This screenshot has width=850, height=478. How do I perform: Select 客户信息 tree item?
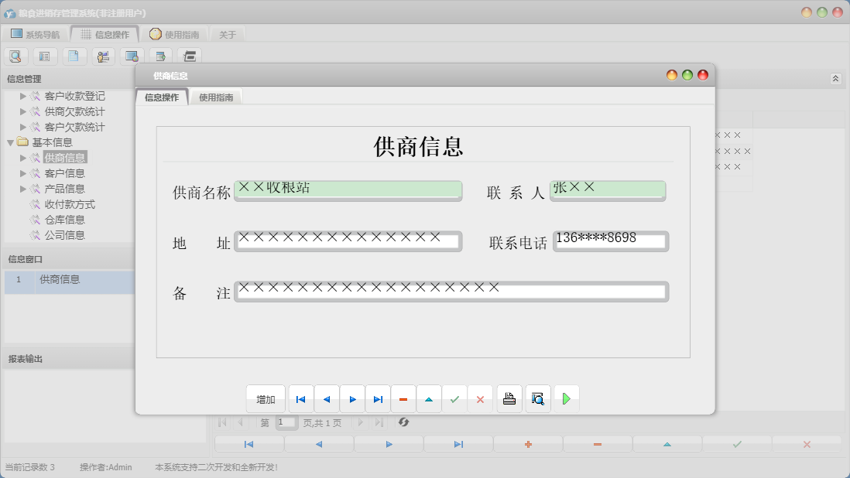tap(64, 173)
